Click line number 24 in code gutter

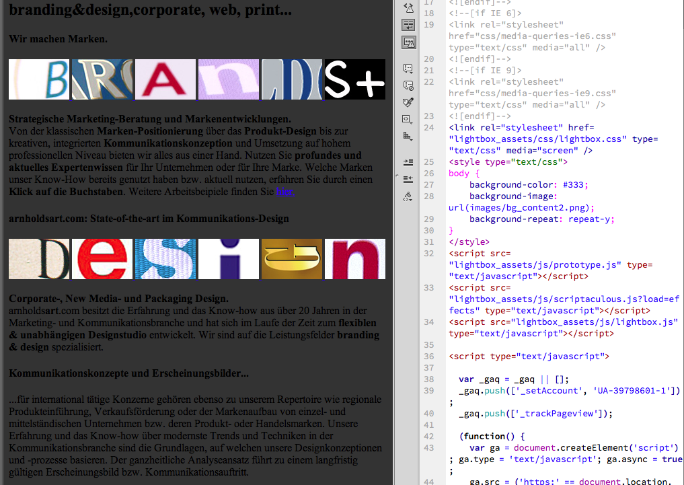[x=429, y=128]
